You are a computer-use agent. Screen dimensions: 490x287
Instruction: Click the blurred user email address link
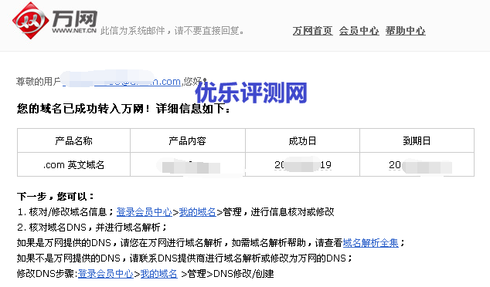121,82
